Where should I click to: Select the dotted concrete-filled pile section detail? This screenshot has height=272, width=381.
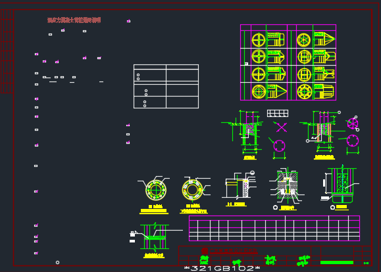(342, 185)
